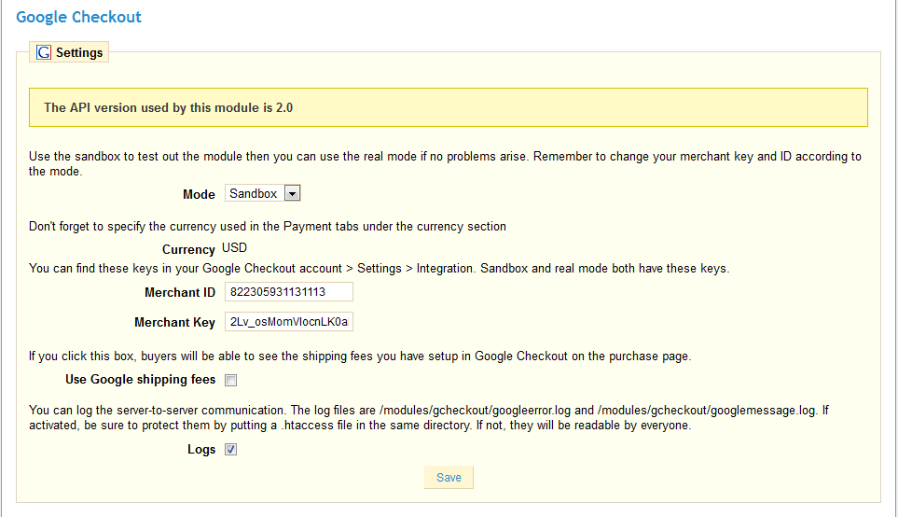Click the arrow button of Mode selector
Image resolution: width=898 pixels, height=517 pixels.
coord(292,193)
